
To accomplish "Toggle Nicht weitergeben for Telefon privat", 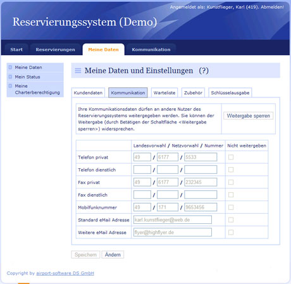I will click(x=231, y=157).
